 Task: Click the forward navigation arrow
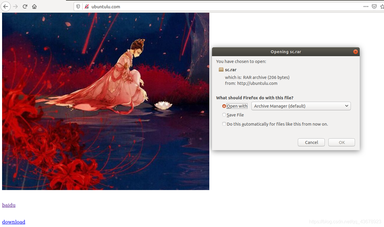(15, 7)
